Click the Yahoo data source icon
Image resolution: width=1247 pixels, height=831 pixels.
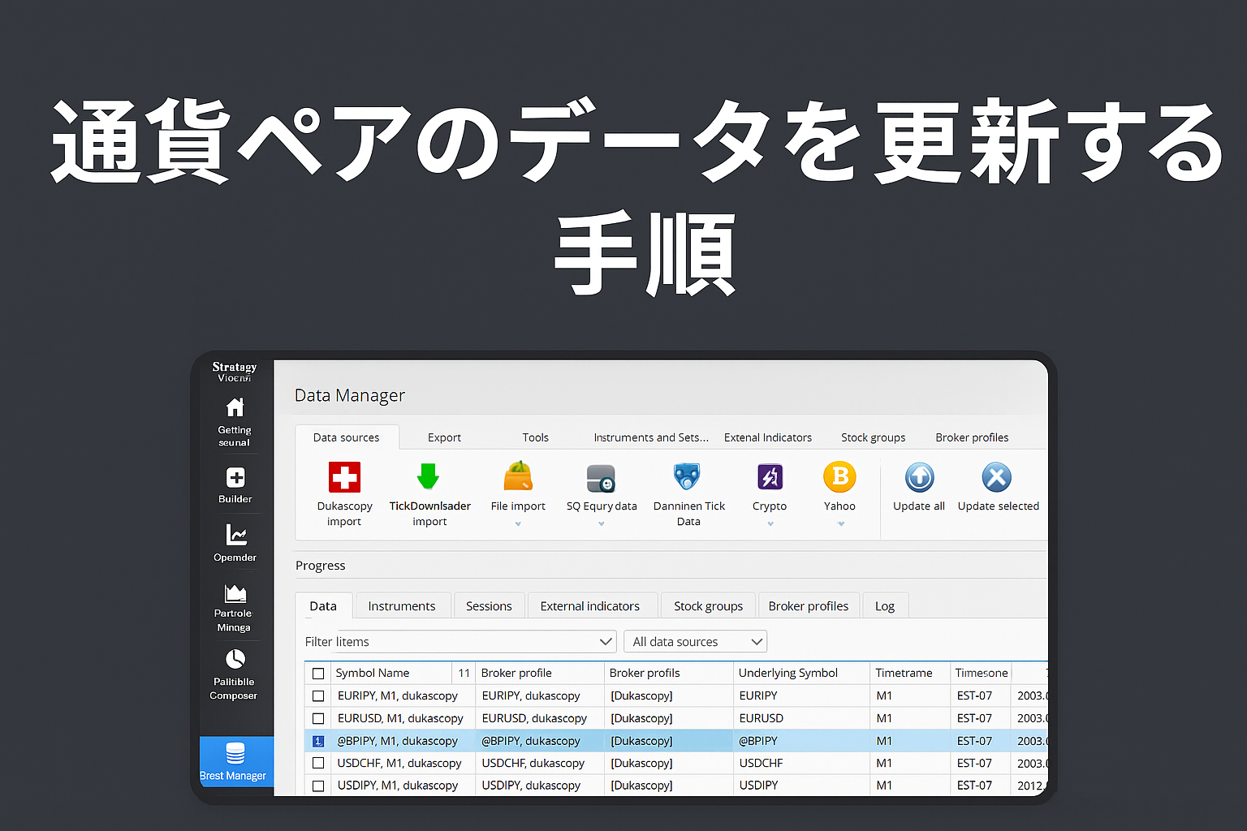839,476
